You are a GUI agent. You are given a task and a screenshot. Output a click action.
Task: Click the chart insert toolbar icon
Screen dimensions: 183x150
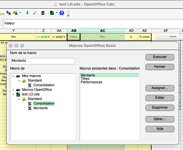pos(27,13)
